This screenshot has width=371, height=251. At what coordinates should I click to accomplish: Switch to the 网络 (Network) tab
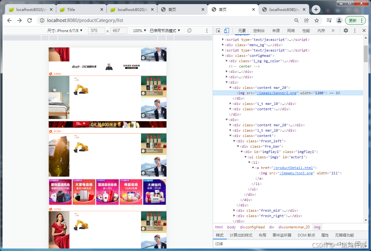tap(291, 30)
